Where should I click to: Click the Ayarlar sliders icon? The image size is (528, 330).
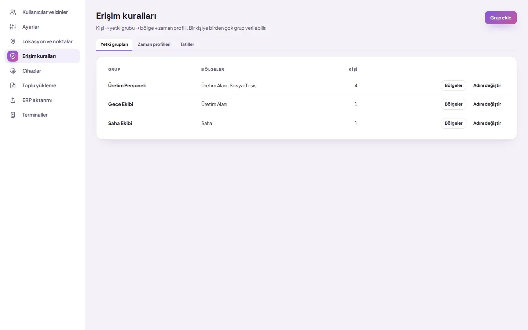coord(13,27)
